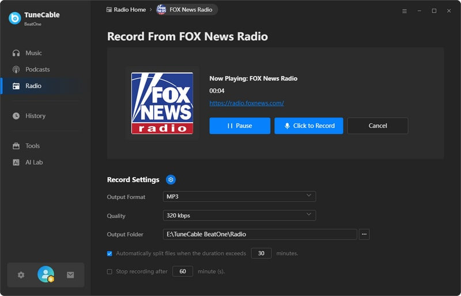Open Record Settings gear icon
The width and height of the screenshot is (461, 296).
tap(171, 180)
